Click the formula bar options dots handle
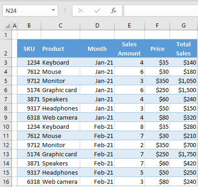Viewport: 198px width, 187px height. coord(65,11)
